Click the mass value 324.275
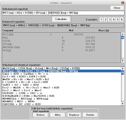Viewport: 126px width, 120px height. pyautogui.click(x=90, y=41)
